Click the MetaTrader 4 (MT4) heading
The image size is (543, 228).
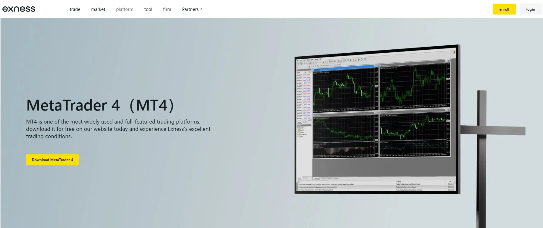[x=100, y=105]
